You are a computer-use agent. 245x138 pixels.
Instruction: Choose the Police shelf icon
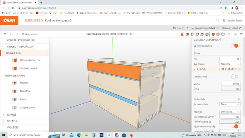click(x=14, y=99)
